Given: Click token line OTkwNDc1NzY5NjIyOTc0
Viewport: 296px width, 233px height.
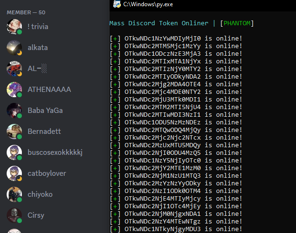Looking at the screenshot, I should (176, 161).
